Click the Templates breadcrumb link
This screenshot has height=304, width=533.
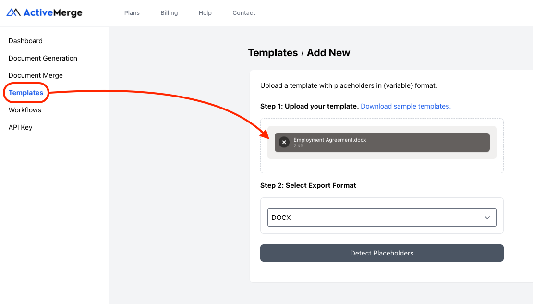[x=273, y=52]
